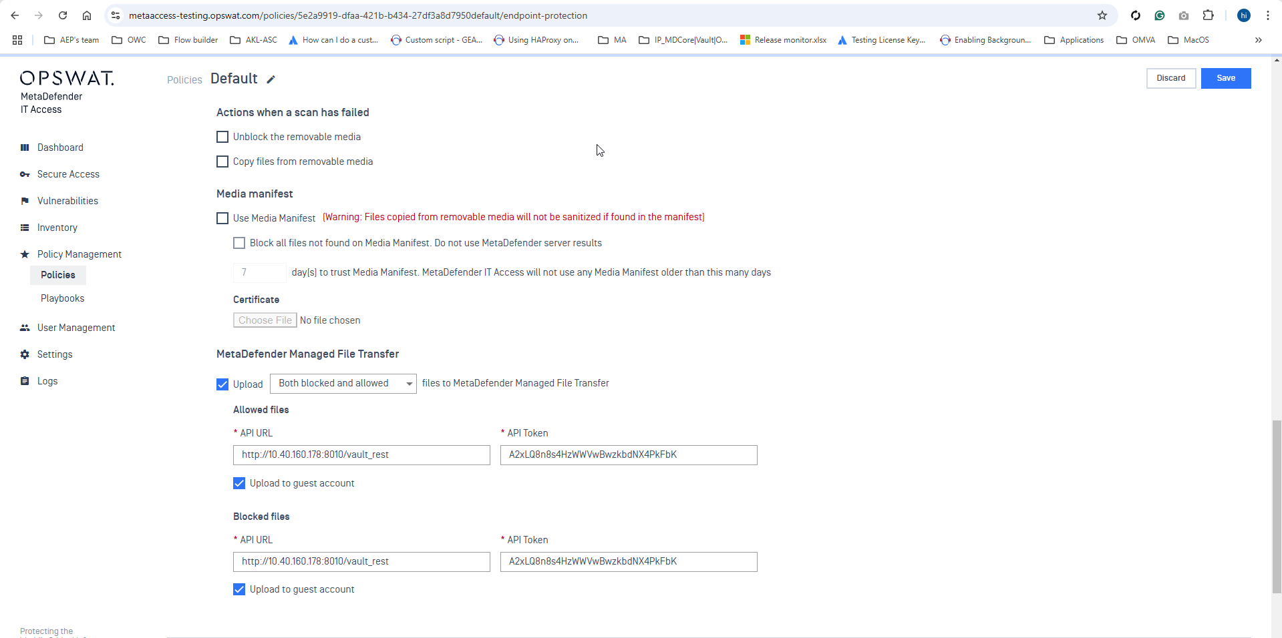Click the Allowed files API Token field
The image size is (1282, 638).
pyautogui.click(x=629, y=455)
